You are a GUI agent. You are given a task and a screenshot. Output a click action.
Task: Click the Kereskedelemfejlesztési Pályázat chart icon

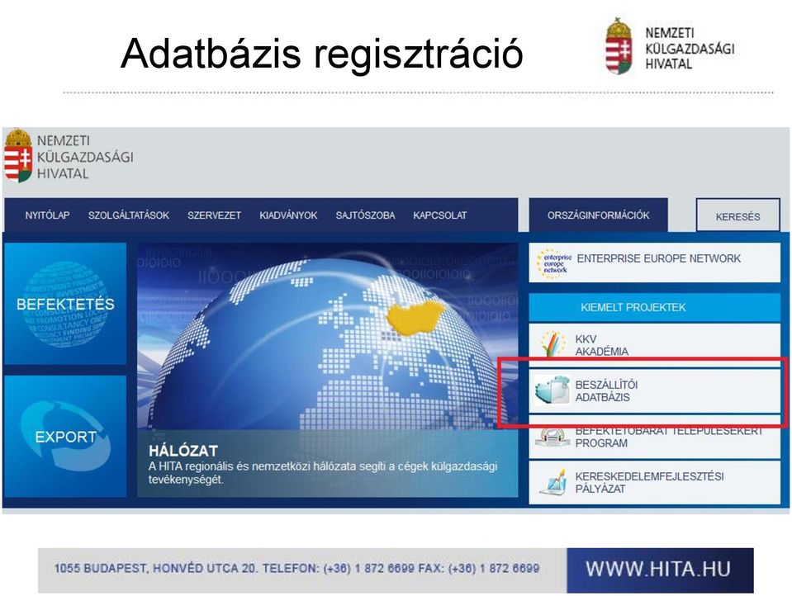552,481
